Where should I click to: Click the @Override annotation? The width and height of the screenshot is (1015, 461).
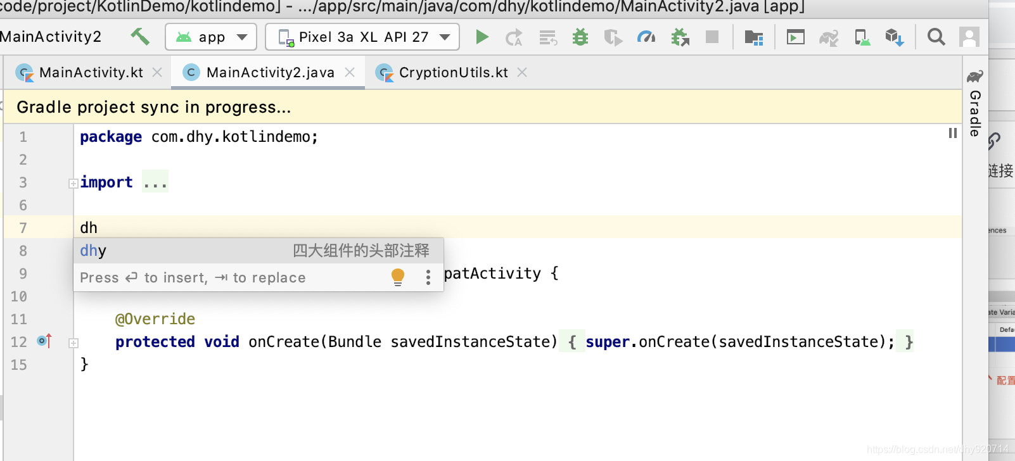click(155, 319)
